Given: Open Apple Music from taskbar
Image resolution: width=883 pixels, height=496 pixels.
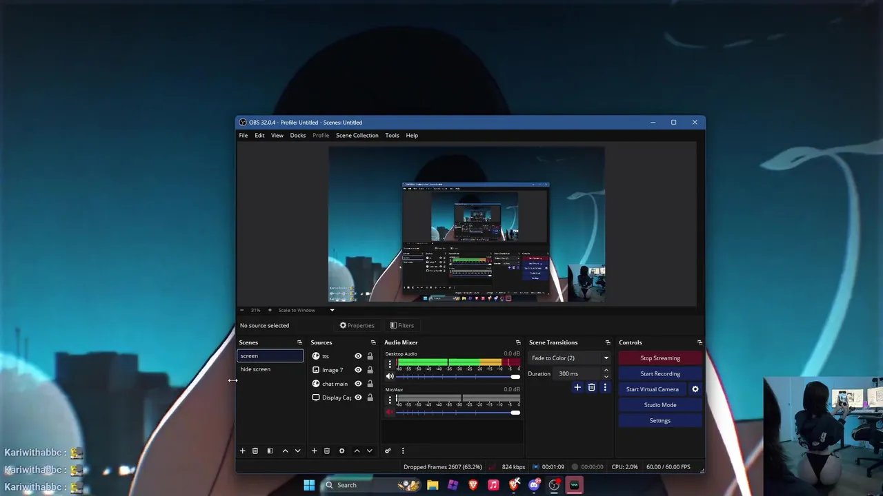Looking at the screenshot, I should [x=493, y=485].
